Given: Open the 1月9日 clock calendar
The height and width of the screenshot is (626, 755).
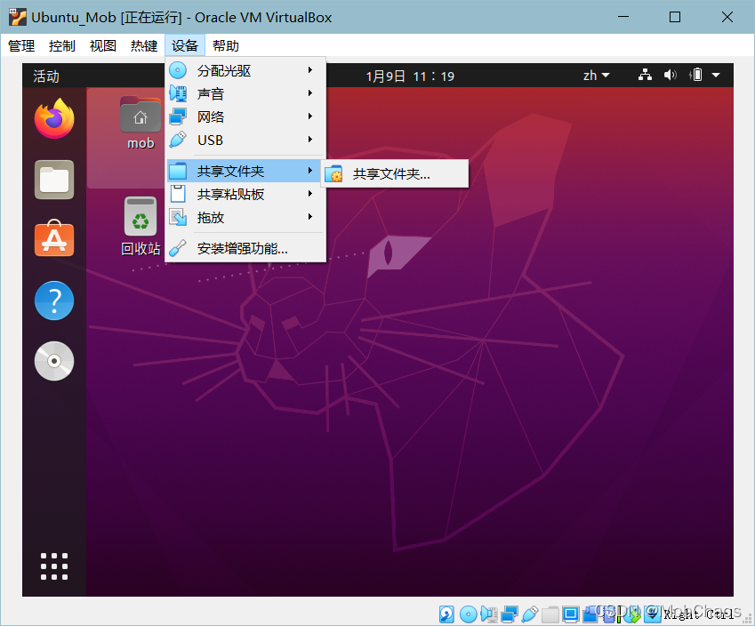Looking at the screenshot, I should 410,76.
